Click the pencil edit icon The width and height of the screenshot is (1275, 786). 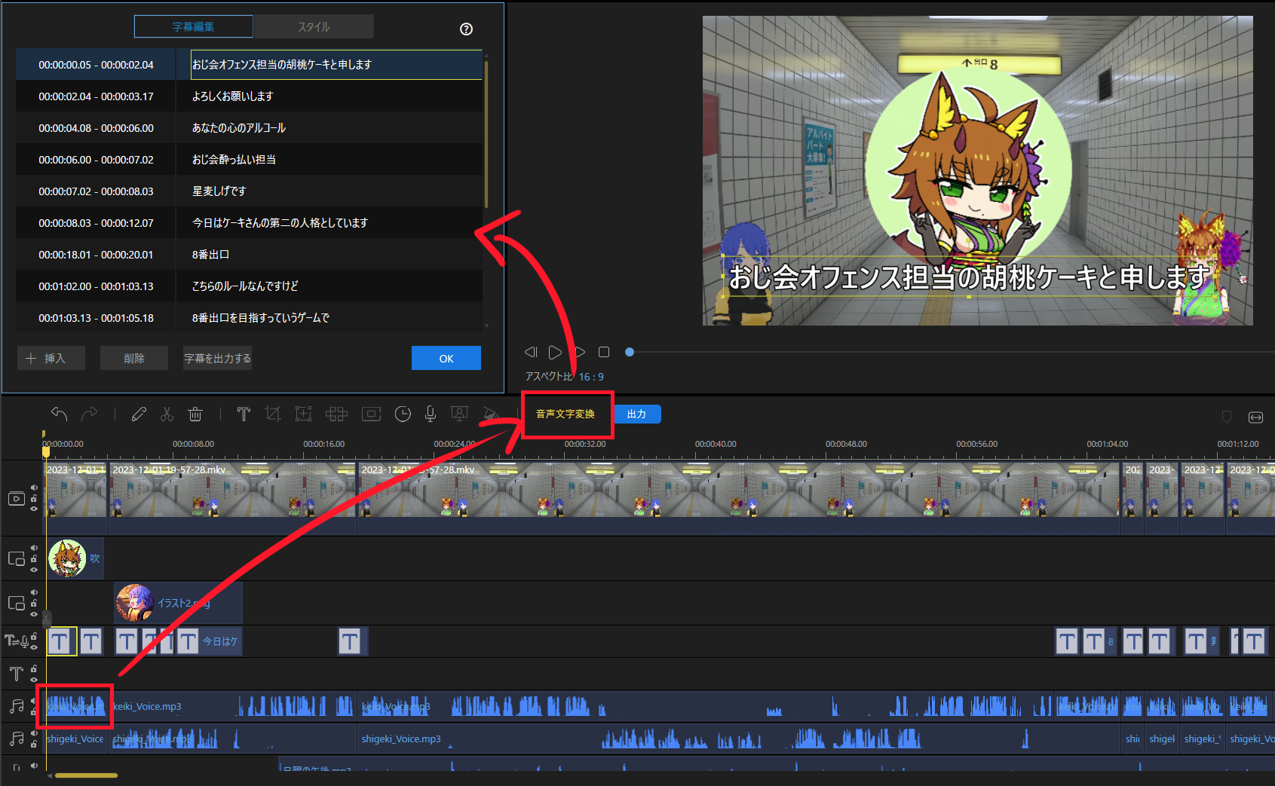click(139, 414)
